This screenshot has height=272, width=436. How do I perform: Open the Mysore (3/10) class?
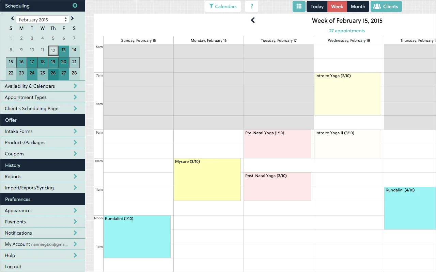point(207,180)
